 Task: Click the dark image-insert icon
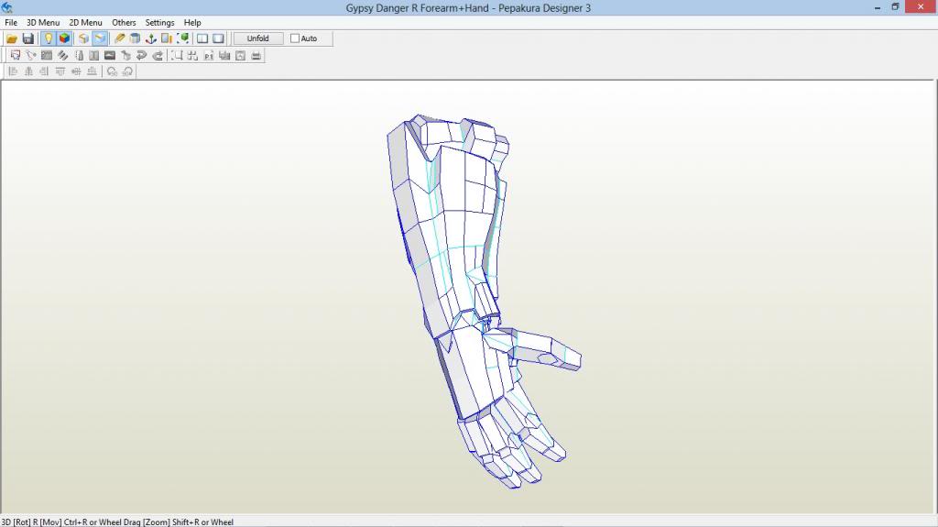coord(110,55)
